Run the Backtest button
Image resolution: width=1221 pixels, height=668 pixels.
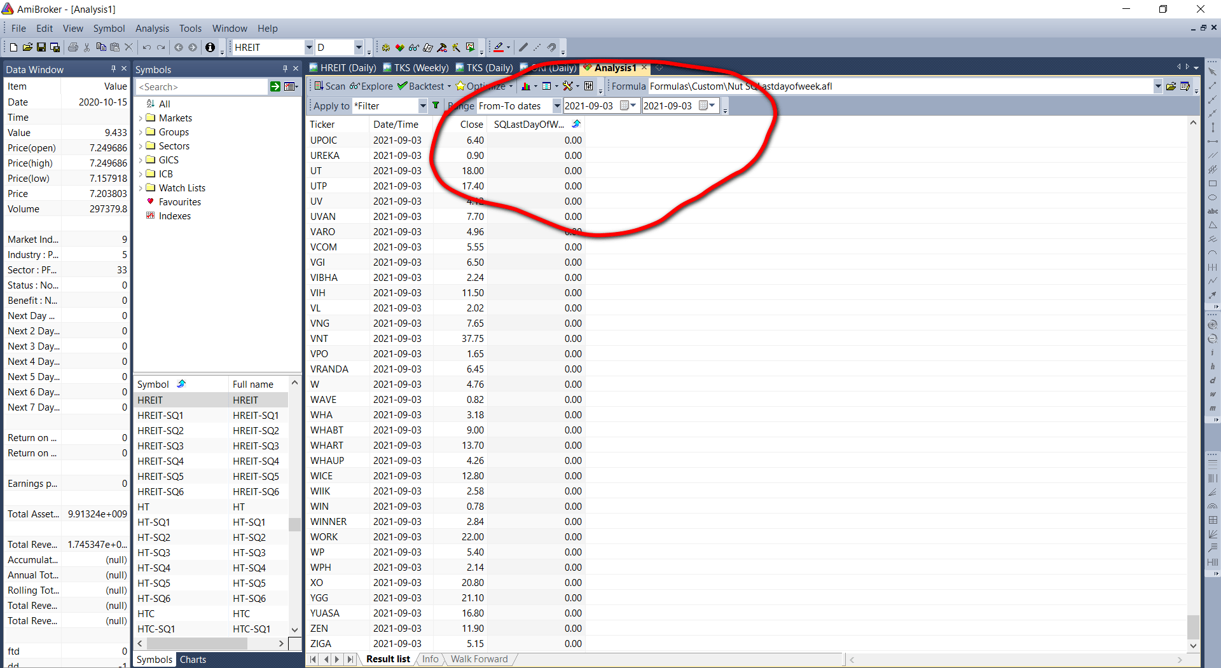coord(420,86)
